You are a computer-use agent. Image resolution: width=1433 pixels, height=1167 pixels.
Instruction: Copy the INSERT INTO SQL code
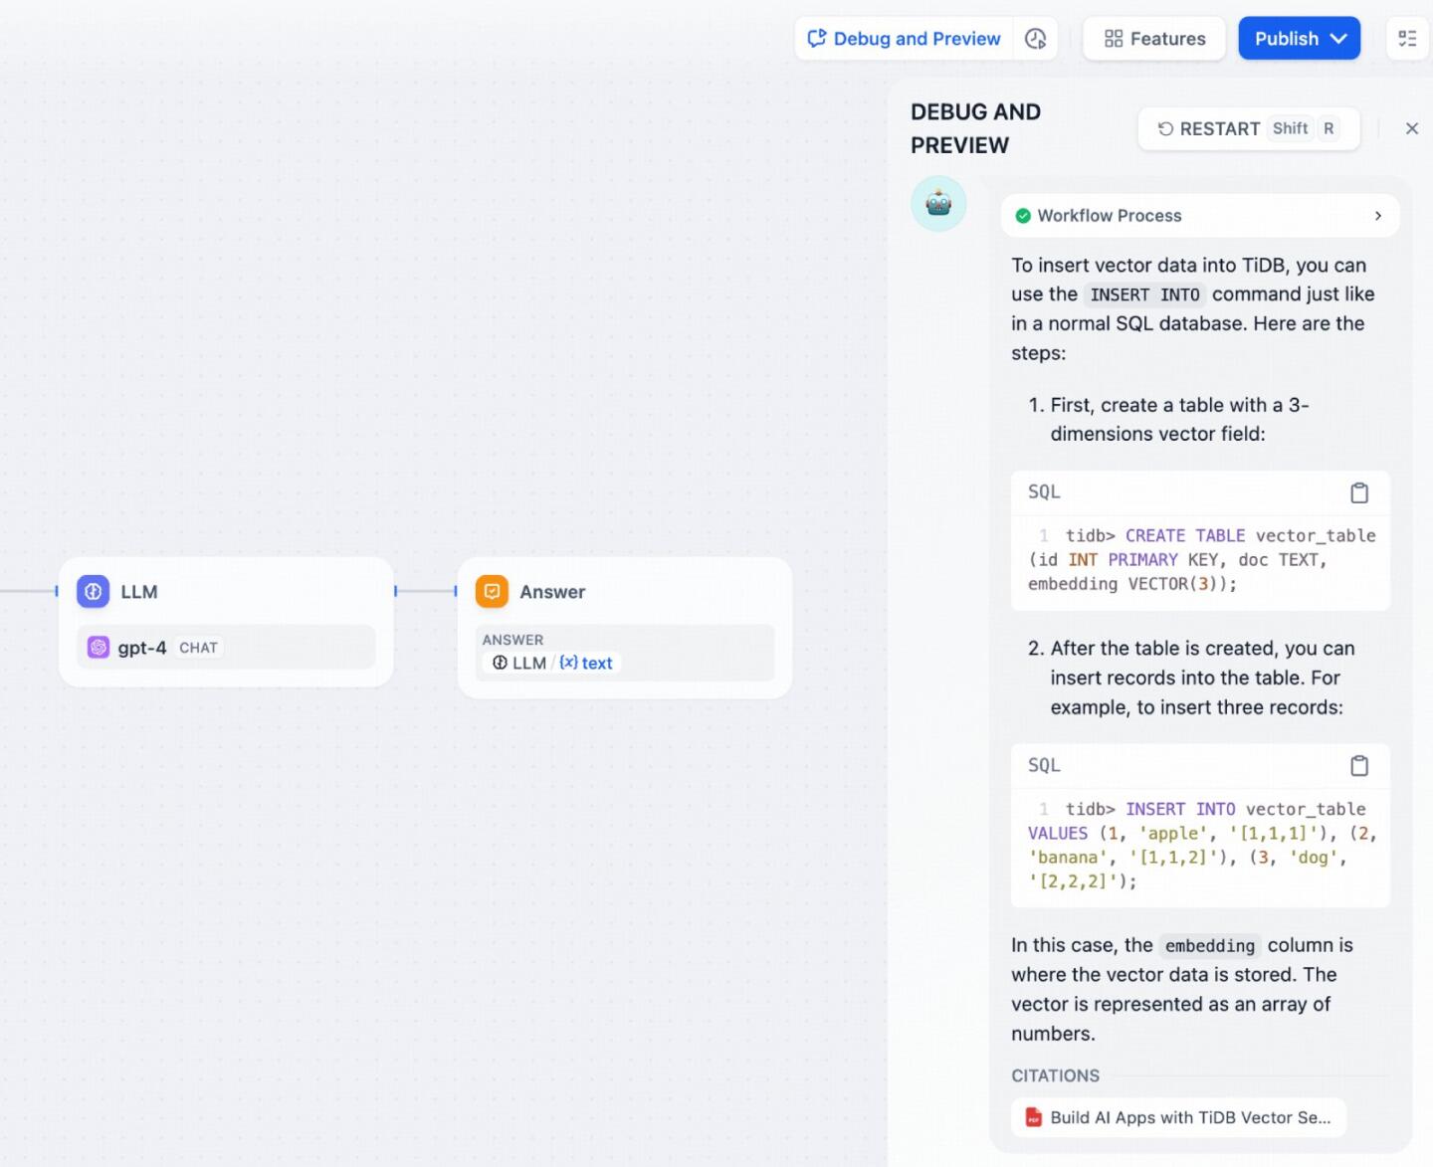tap(1359, 765)
